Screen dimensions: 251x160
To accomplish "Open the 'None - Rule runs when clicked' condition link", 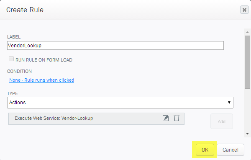I will click(41, 80).
